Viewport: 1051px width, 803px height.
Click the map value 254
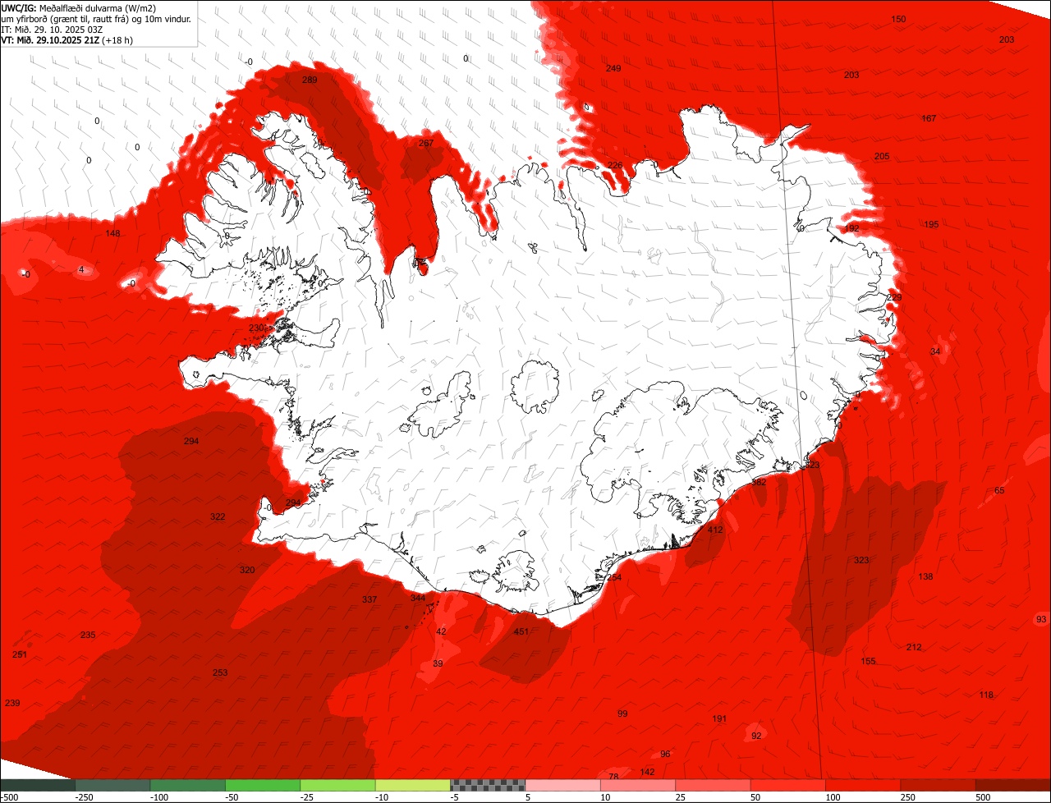pyautogui.click(x=614, y=577)
